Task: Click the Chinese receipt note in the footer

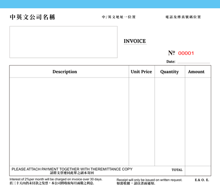Action: tap(136, 183)
